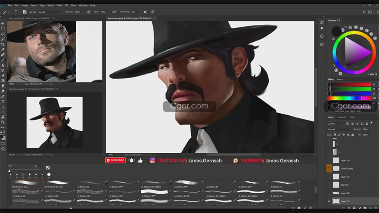Select the Hard Round 50_2 brush preset
Image resolution: width=379 pixels, height=213 pixels.
tap(27, 185)
